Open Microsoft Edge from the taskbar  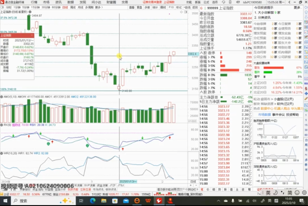[93, 201]
